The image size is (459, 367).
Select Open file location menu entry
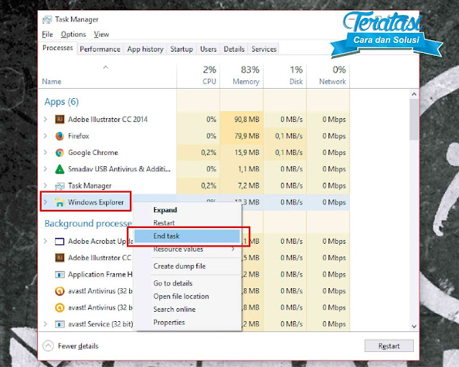[x=187, y=297]
